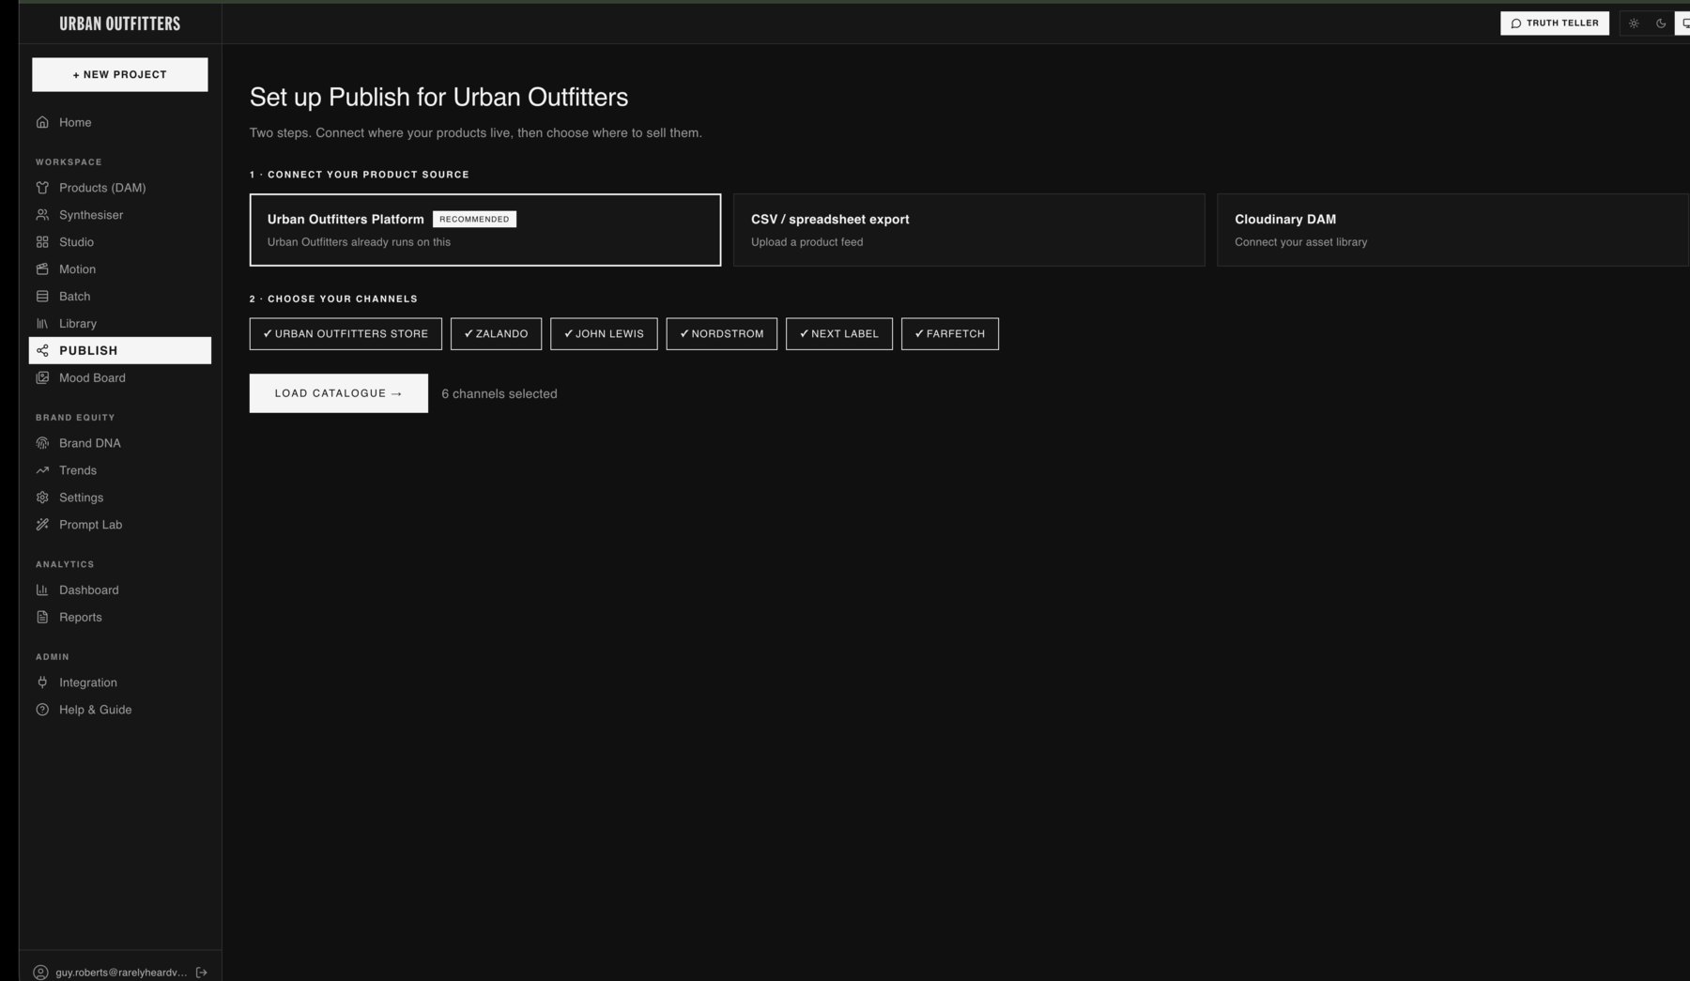The image size is (1690, 981).
Task: Toggle the Zalando channel
Action: [496, 334]
